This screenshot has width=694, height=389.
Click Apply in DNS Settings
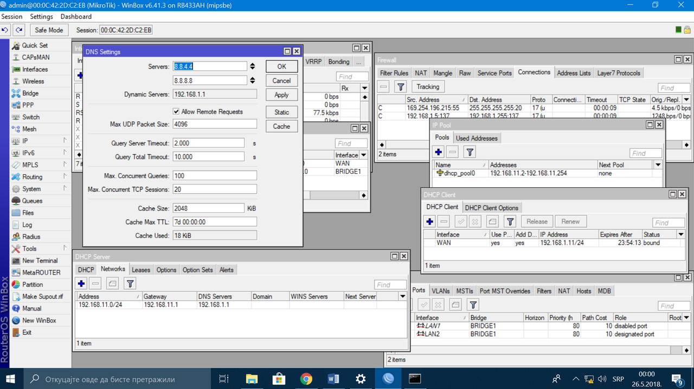(281, 95)
